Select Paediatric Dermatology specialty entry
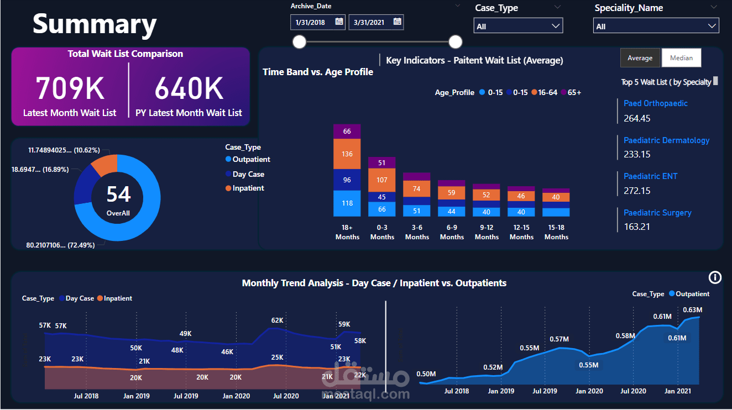 tap(667, 140)
